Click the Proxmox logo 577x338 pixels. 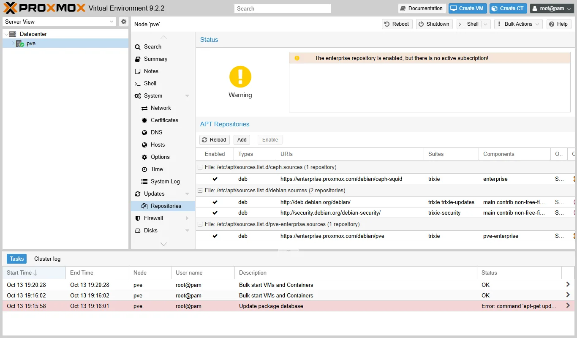tap(44, 8)
